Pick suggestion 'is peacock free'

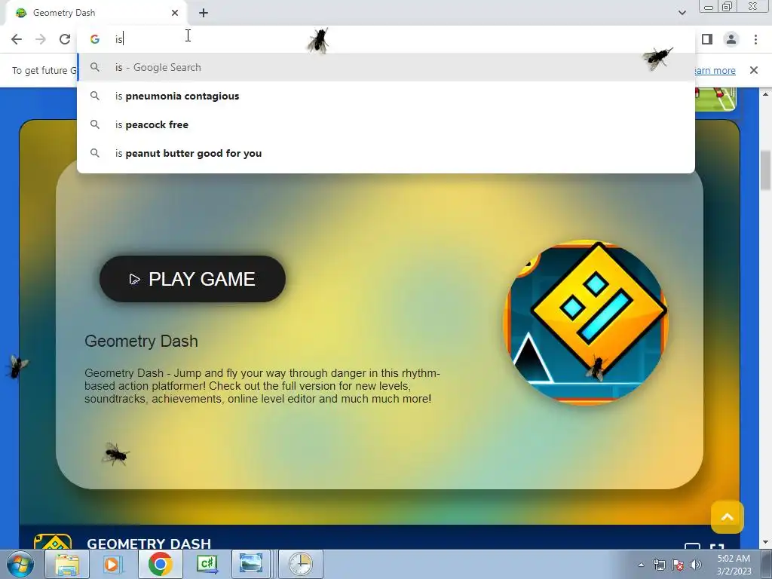pos(386,124)
